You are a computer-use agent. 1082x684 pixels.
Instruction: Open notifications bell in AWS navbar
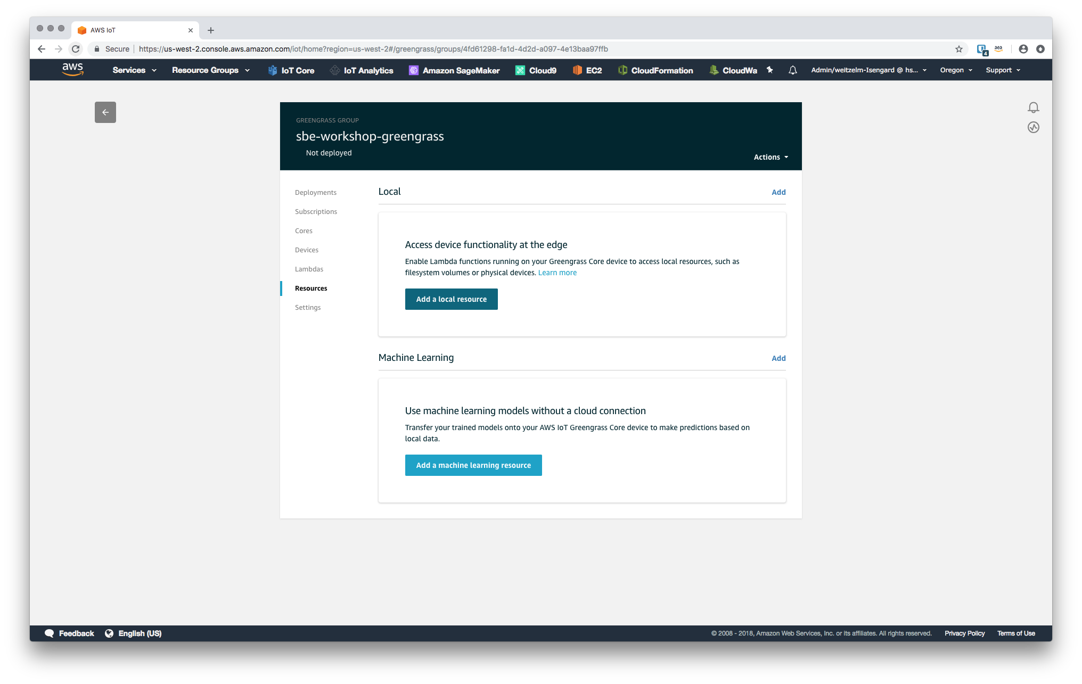click(793, 70)
